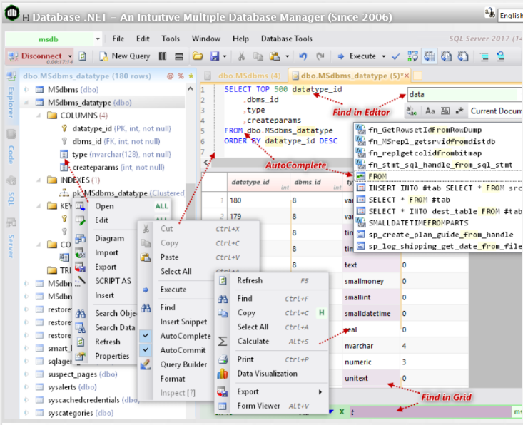
Task: Select SMALLDATETIMEFROMPARTS autocomplete suggestion
Action: [x=418, y=222]
